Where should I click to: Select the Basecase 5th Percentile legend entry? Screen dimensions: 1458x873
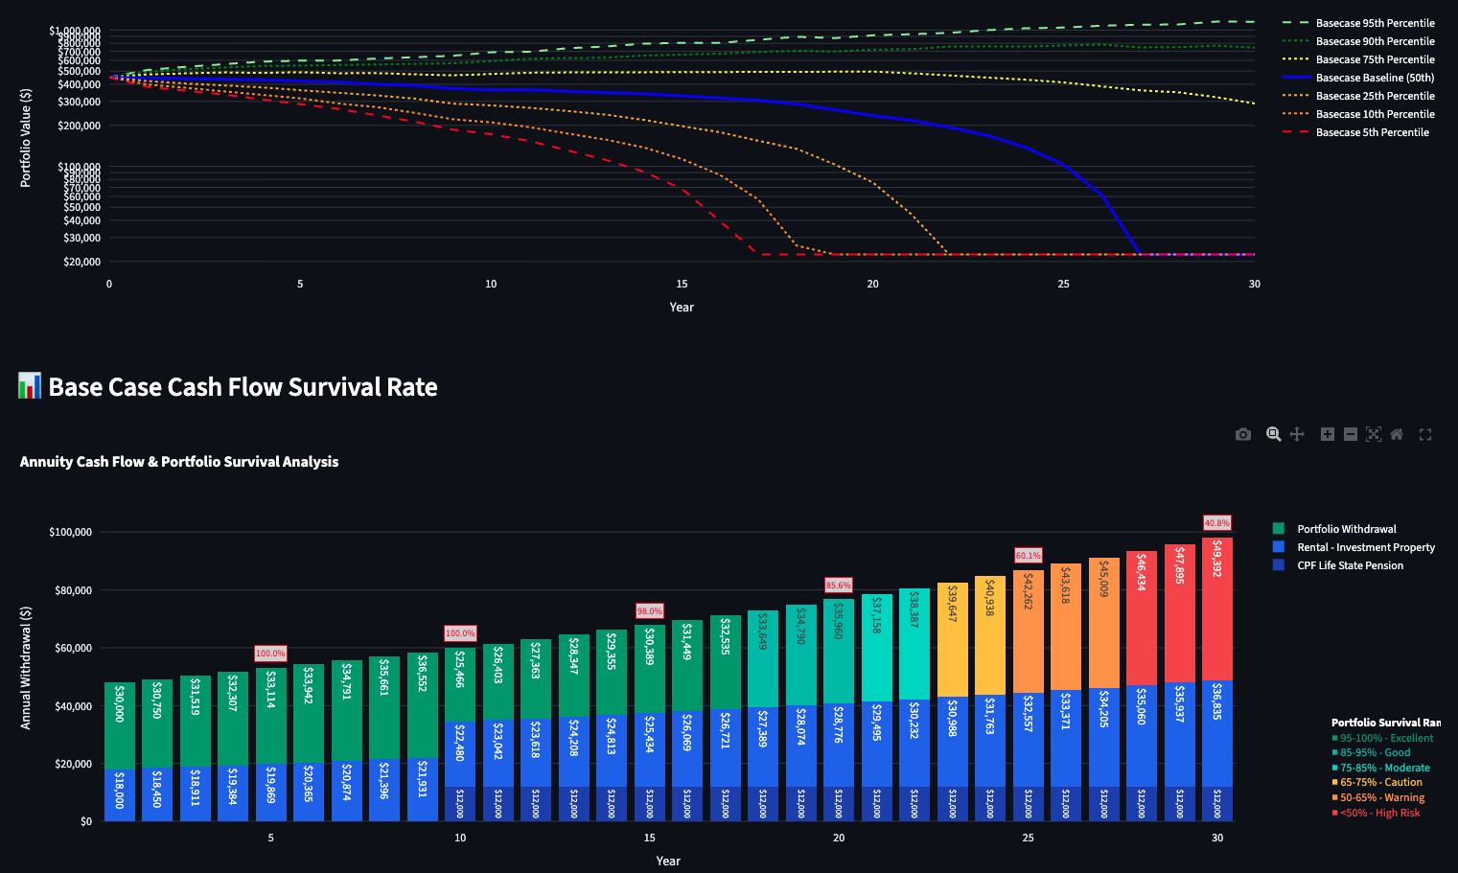pyautogui.click(x=1372, y=132)
